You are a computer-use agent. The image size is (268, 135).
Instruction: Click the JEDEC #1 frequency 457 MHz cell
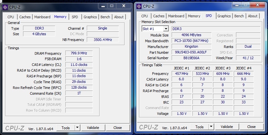182,74
